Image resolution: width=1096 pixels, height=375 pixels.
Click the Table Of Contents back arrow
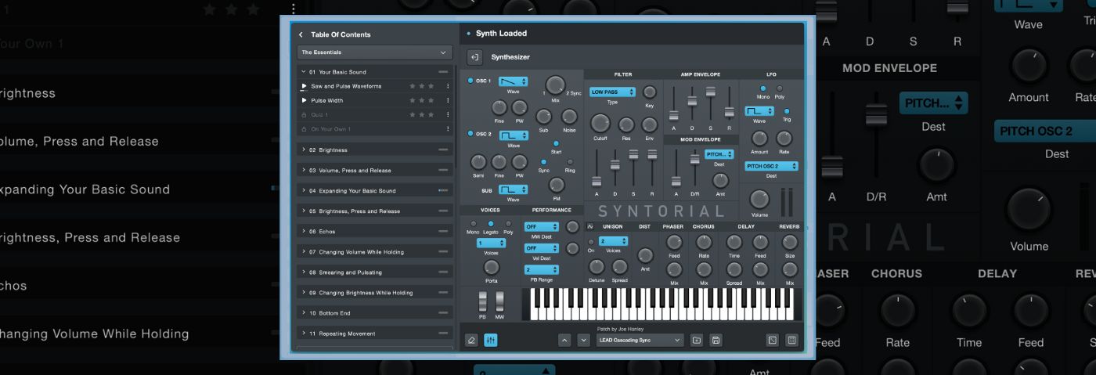(301, 34)
